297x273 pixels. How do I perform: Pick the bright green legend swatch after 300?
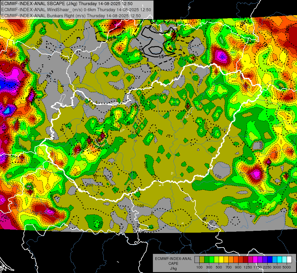[x=211, y=259]
